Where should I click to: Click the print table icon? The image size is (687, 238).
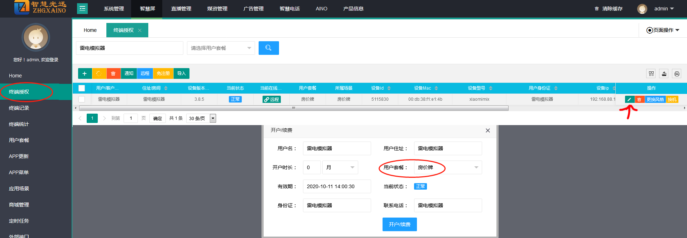(x=677, y=73)
